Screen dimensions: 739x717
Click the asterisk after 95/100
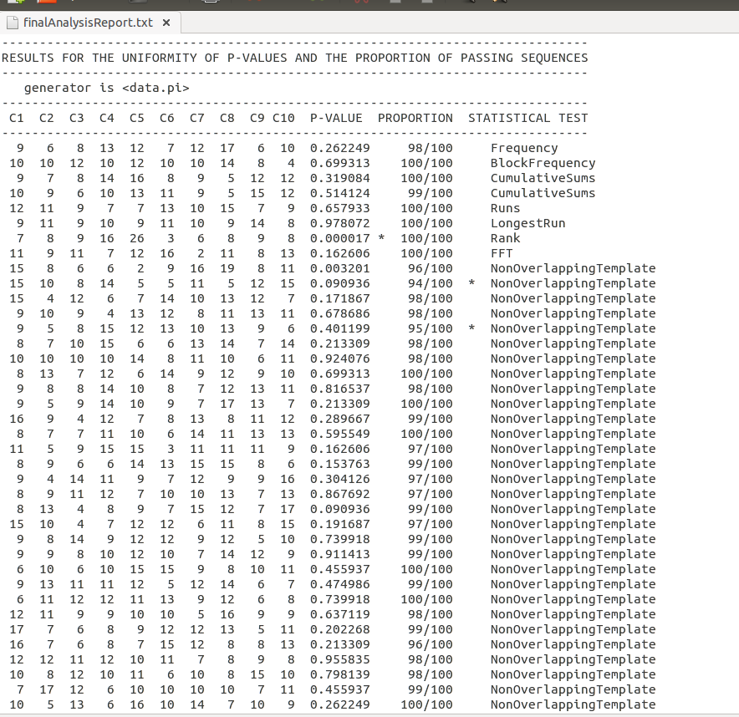[x=471, y=328]
